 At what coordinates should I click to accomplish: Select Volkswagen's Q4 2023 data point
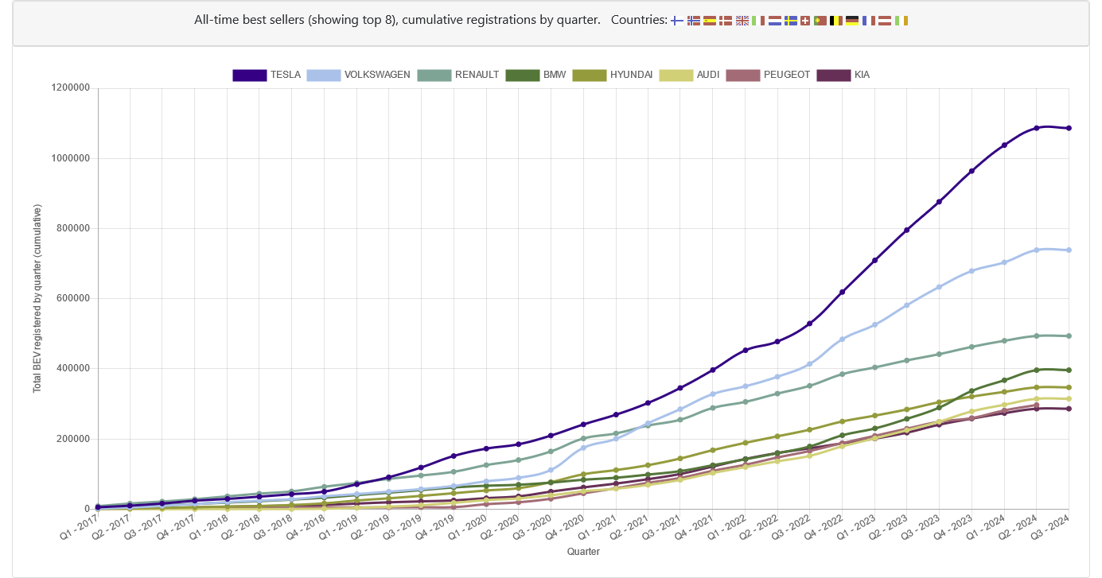[x=972, y=271]
